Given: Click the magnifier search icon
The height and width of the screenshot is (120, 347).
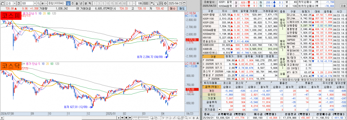Looking at the screenshot, I should [39, 3].
